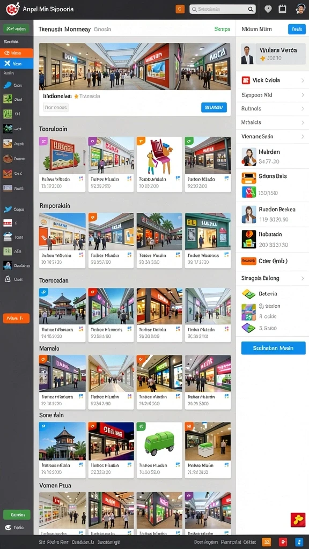Click the star next to 'Tlvneicla' rating

click(x=76, y=97)
